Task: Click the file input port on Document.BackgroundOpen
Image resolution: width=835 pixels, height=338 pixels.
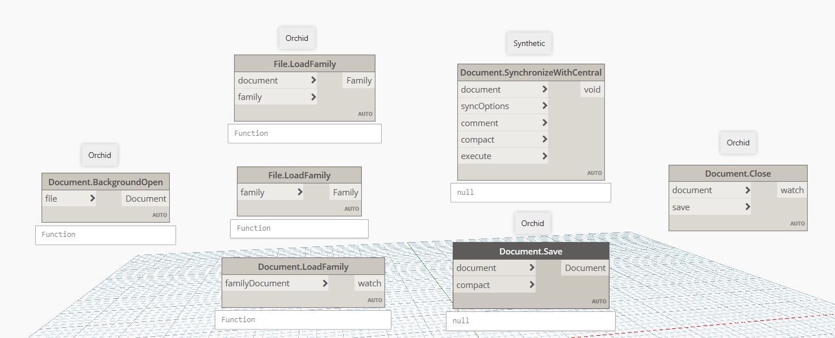Action: [x=91, y=198]
